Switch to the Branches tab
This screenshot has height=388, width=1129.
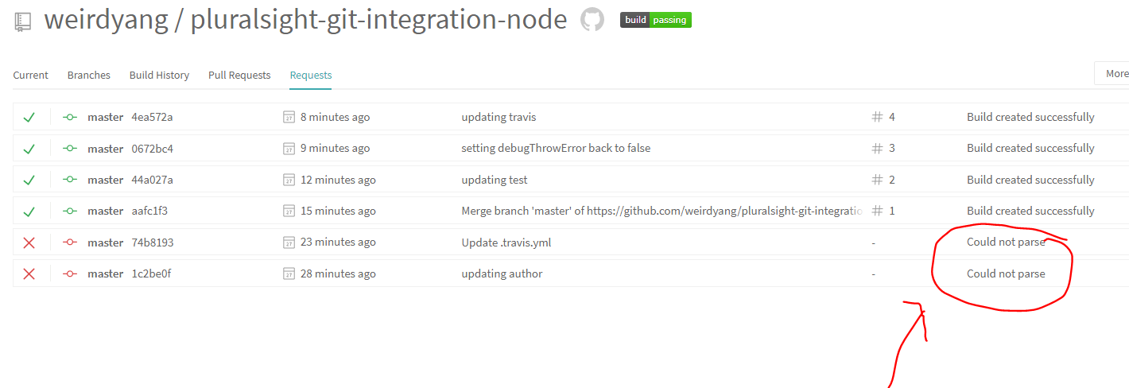coord(89,75)
